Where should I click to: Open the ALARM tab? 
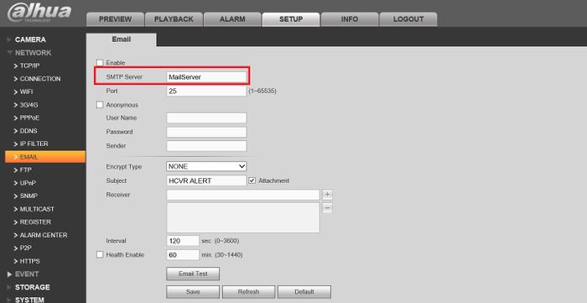click(x=232, y=19)
